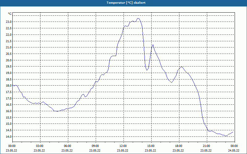This screenshot has height=154, width=247.
Task: Click the 18,0 y-axis label
Action: tap(9, 86)
